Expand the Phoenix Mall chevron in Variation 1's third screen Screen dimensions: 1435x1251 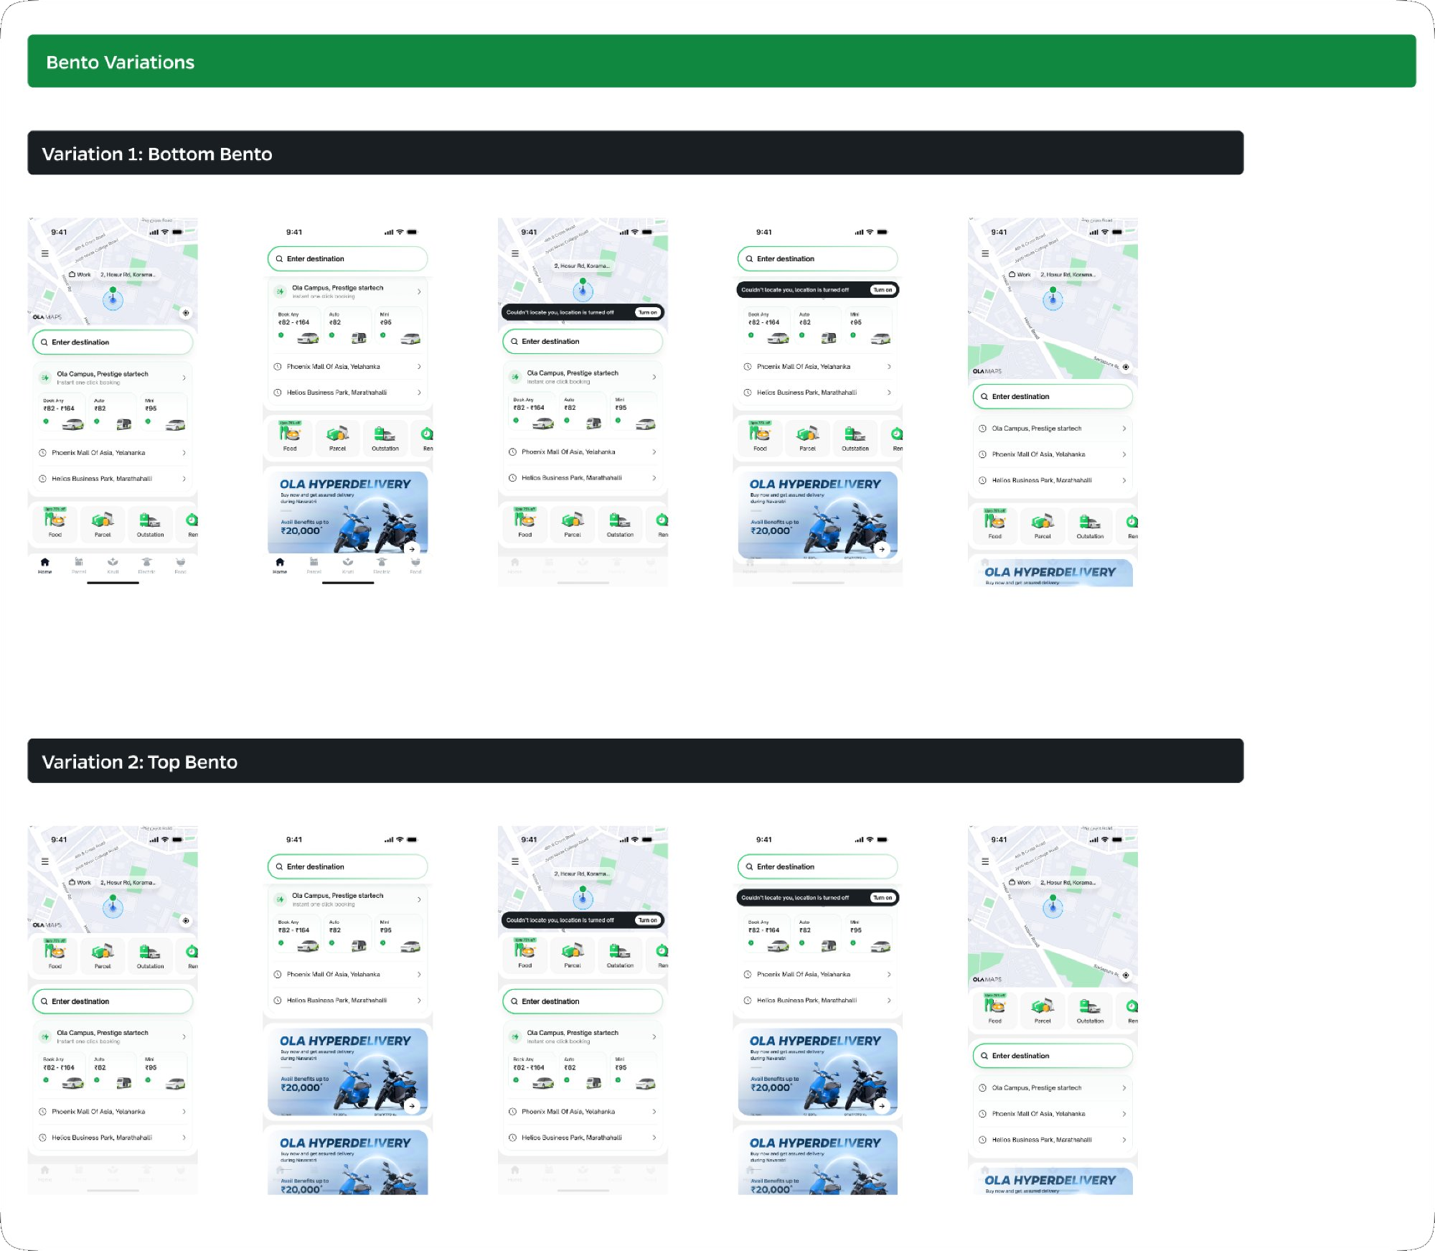(654, 452)
